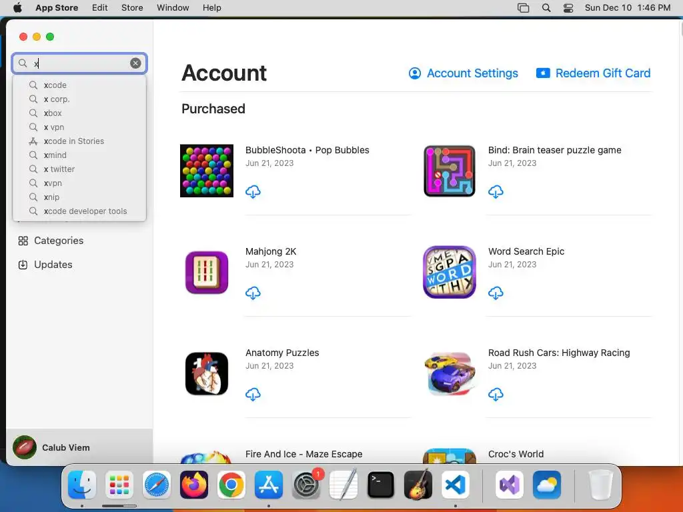Open Control Center in menu bar

point(568,8)
